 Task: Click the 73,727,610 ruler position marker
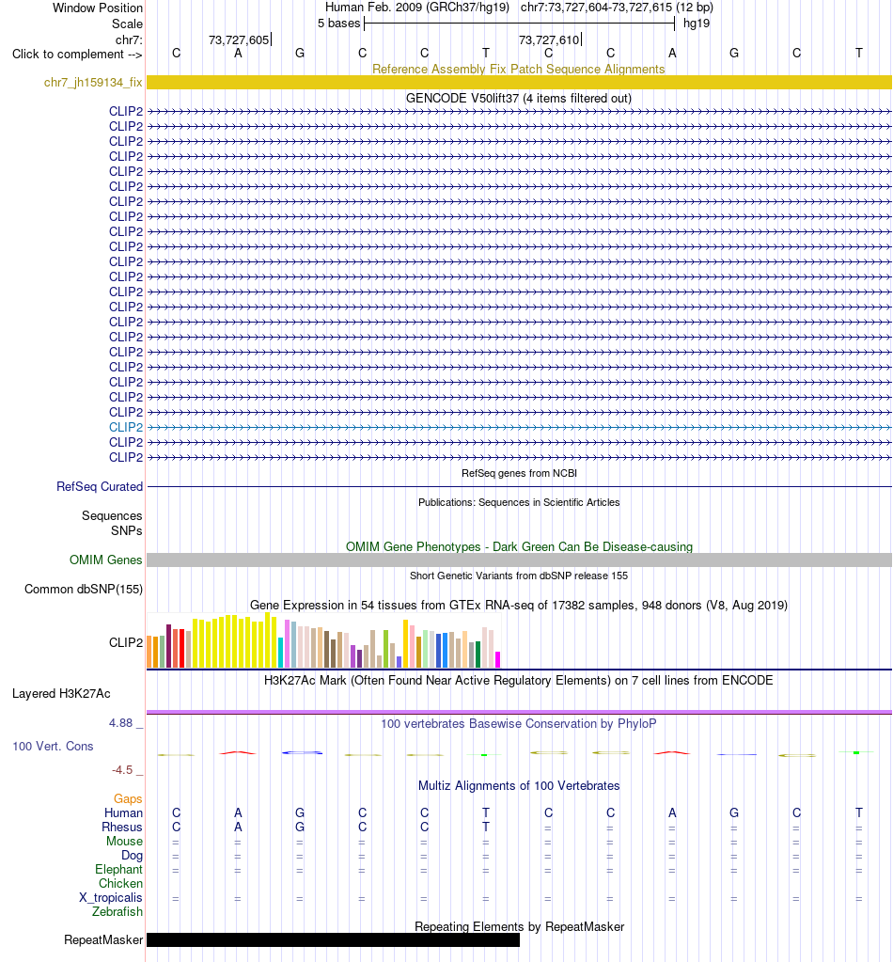point(550,39)
